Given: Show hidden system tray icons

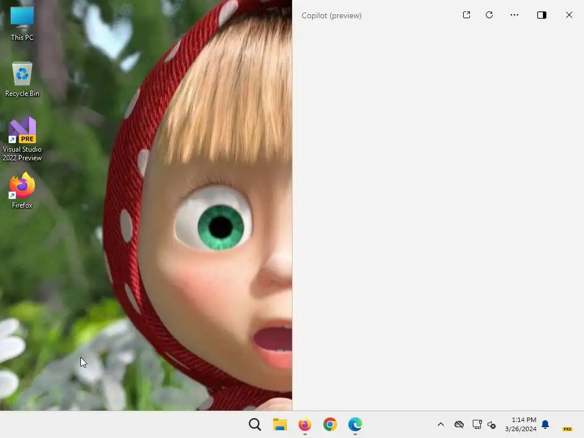Looking at the screenshot, I should [441, 424].
